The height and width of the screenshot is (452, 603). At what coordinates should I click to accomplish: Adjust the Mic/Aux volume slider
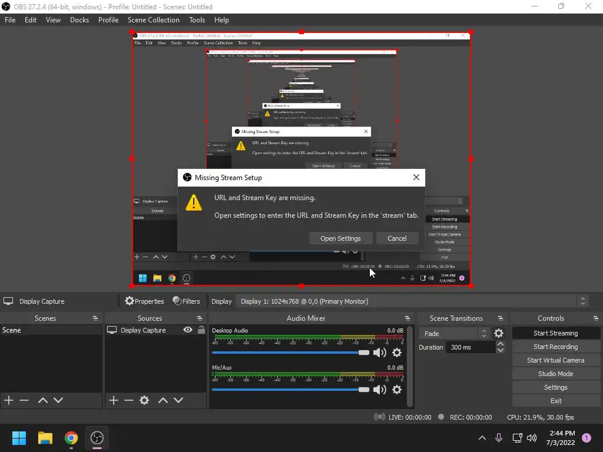click(x=290, y=390)
